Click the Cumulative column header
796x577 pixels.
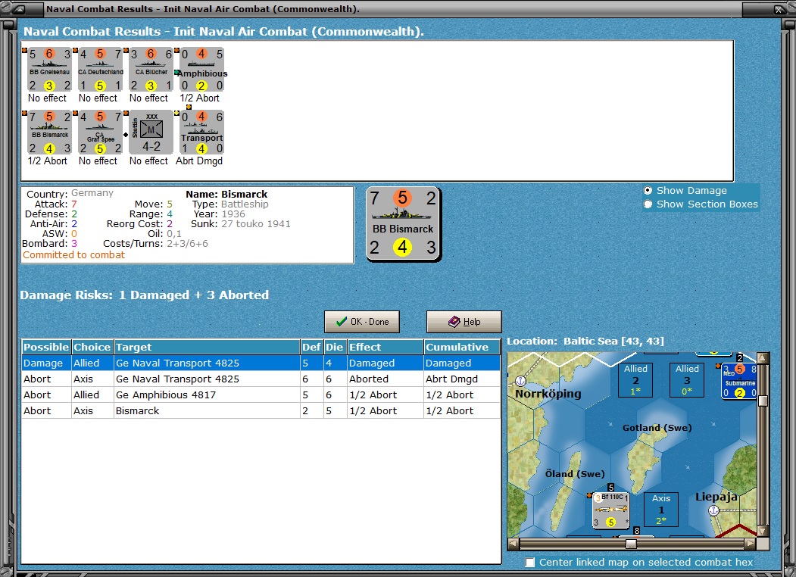pyautogui.click(x=462, y=347)
